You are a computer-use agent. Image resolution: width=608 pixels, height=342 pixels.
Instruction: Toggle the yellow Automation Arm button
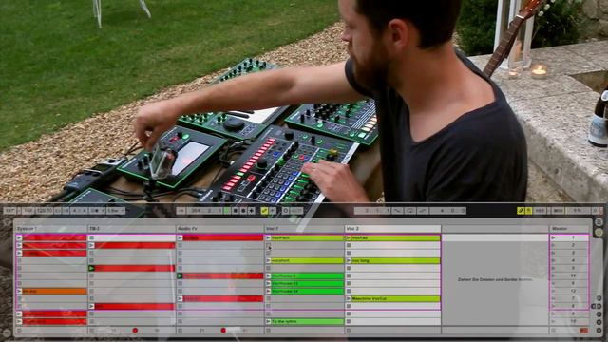coord(264,211)
